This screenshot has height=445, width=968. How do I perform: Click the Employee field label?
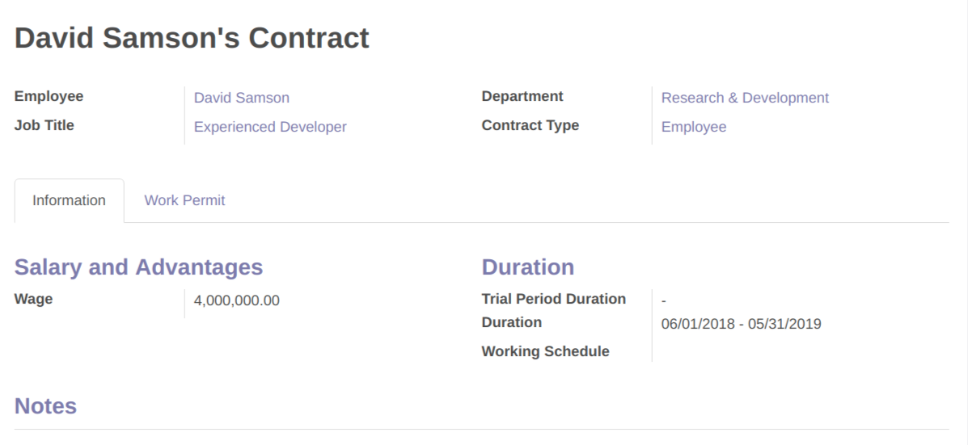[49, 96]
